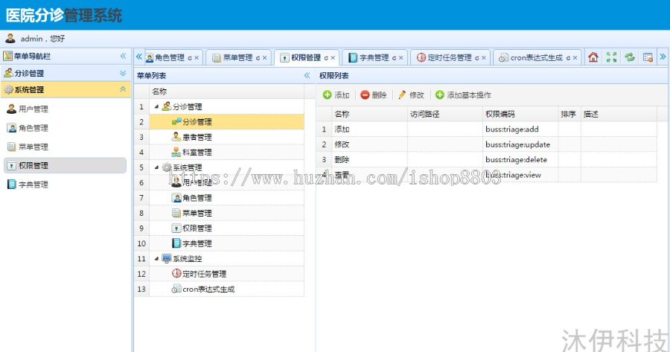Click the admin user avatar icon
Viewport: 670px width, 352px height.
click(x=10, y=39)
